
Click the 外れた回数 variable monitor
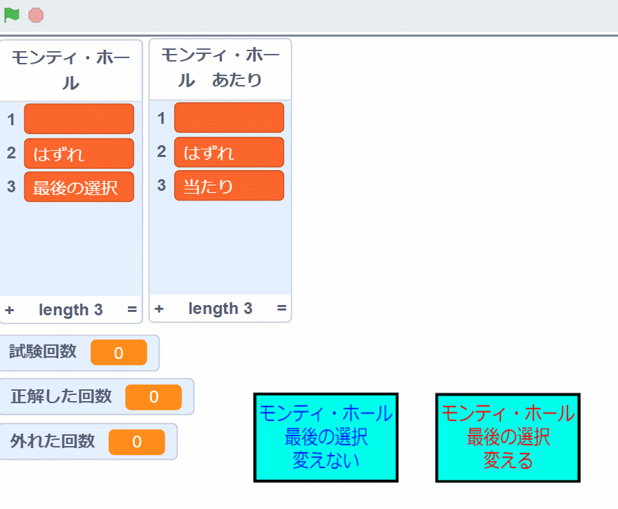click(x=88, y=442)
